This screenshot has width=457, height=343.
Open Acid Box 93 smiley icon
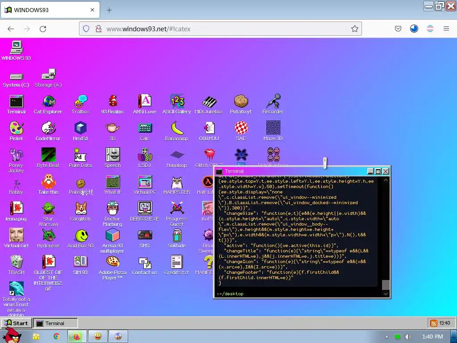[x=80, y=238]
